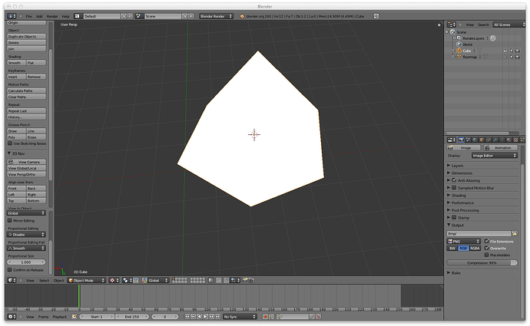Uncheck the Anti-Aliasing checkbox
The image size is (530, 326).
pos(454,180)
